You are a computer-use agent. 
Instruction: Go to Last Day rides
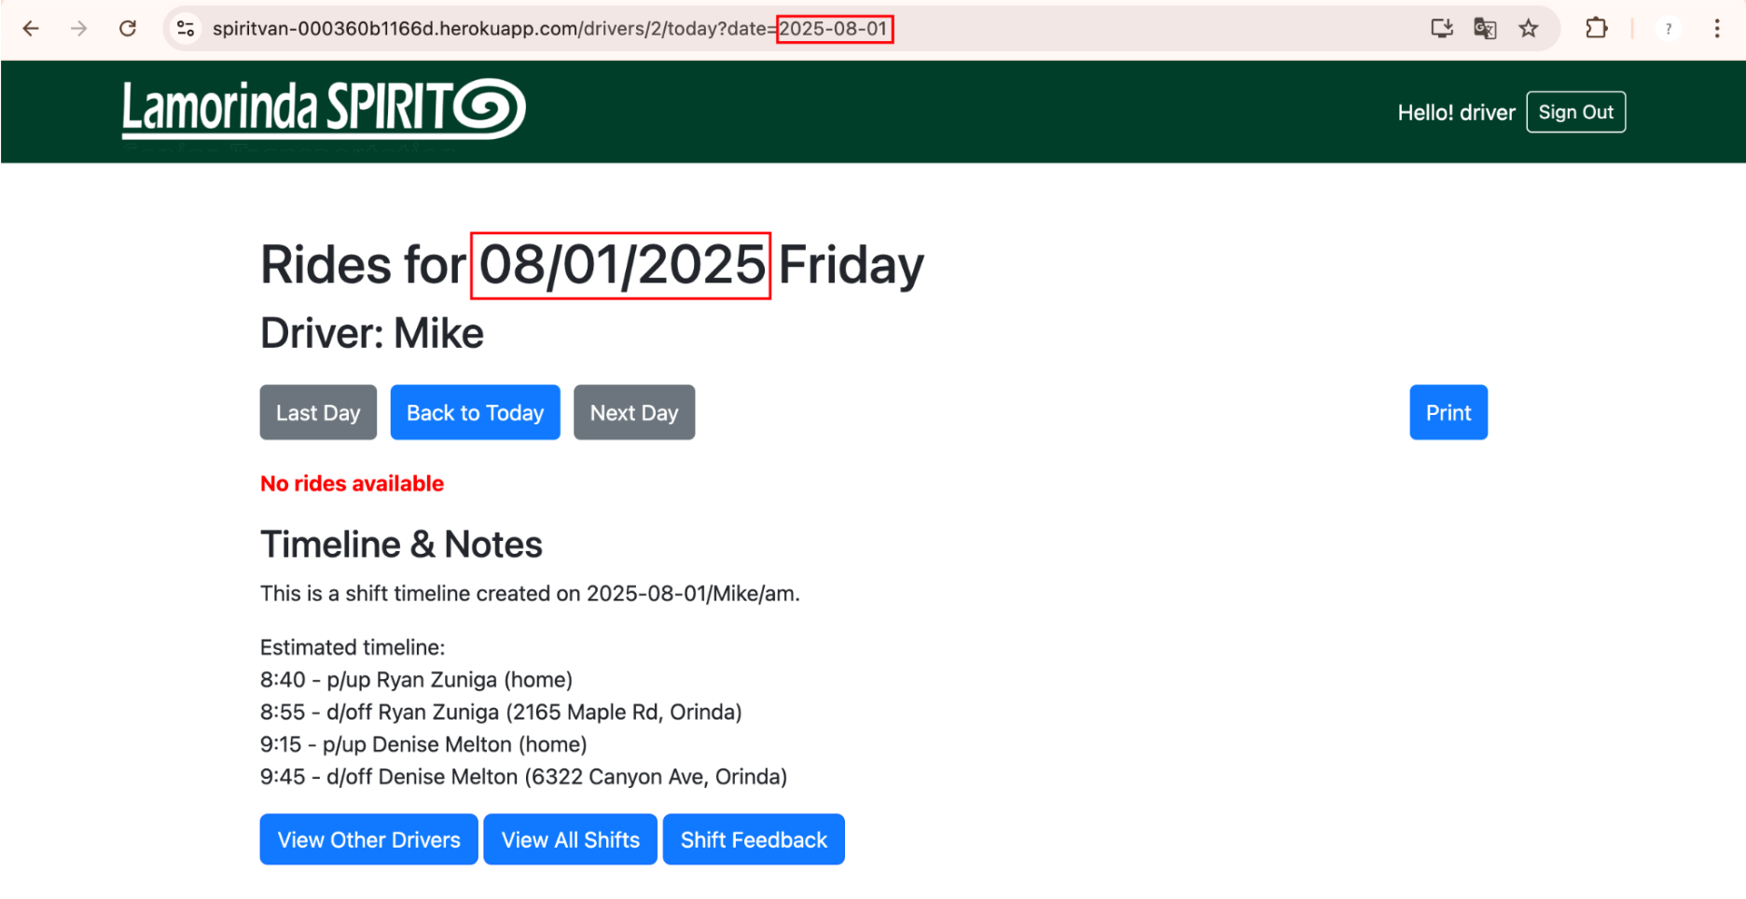318,412
